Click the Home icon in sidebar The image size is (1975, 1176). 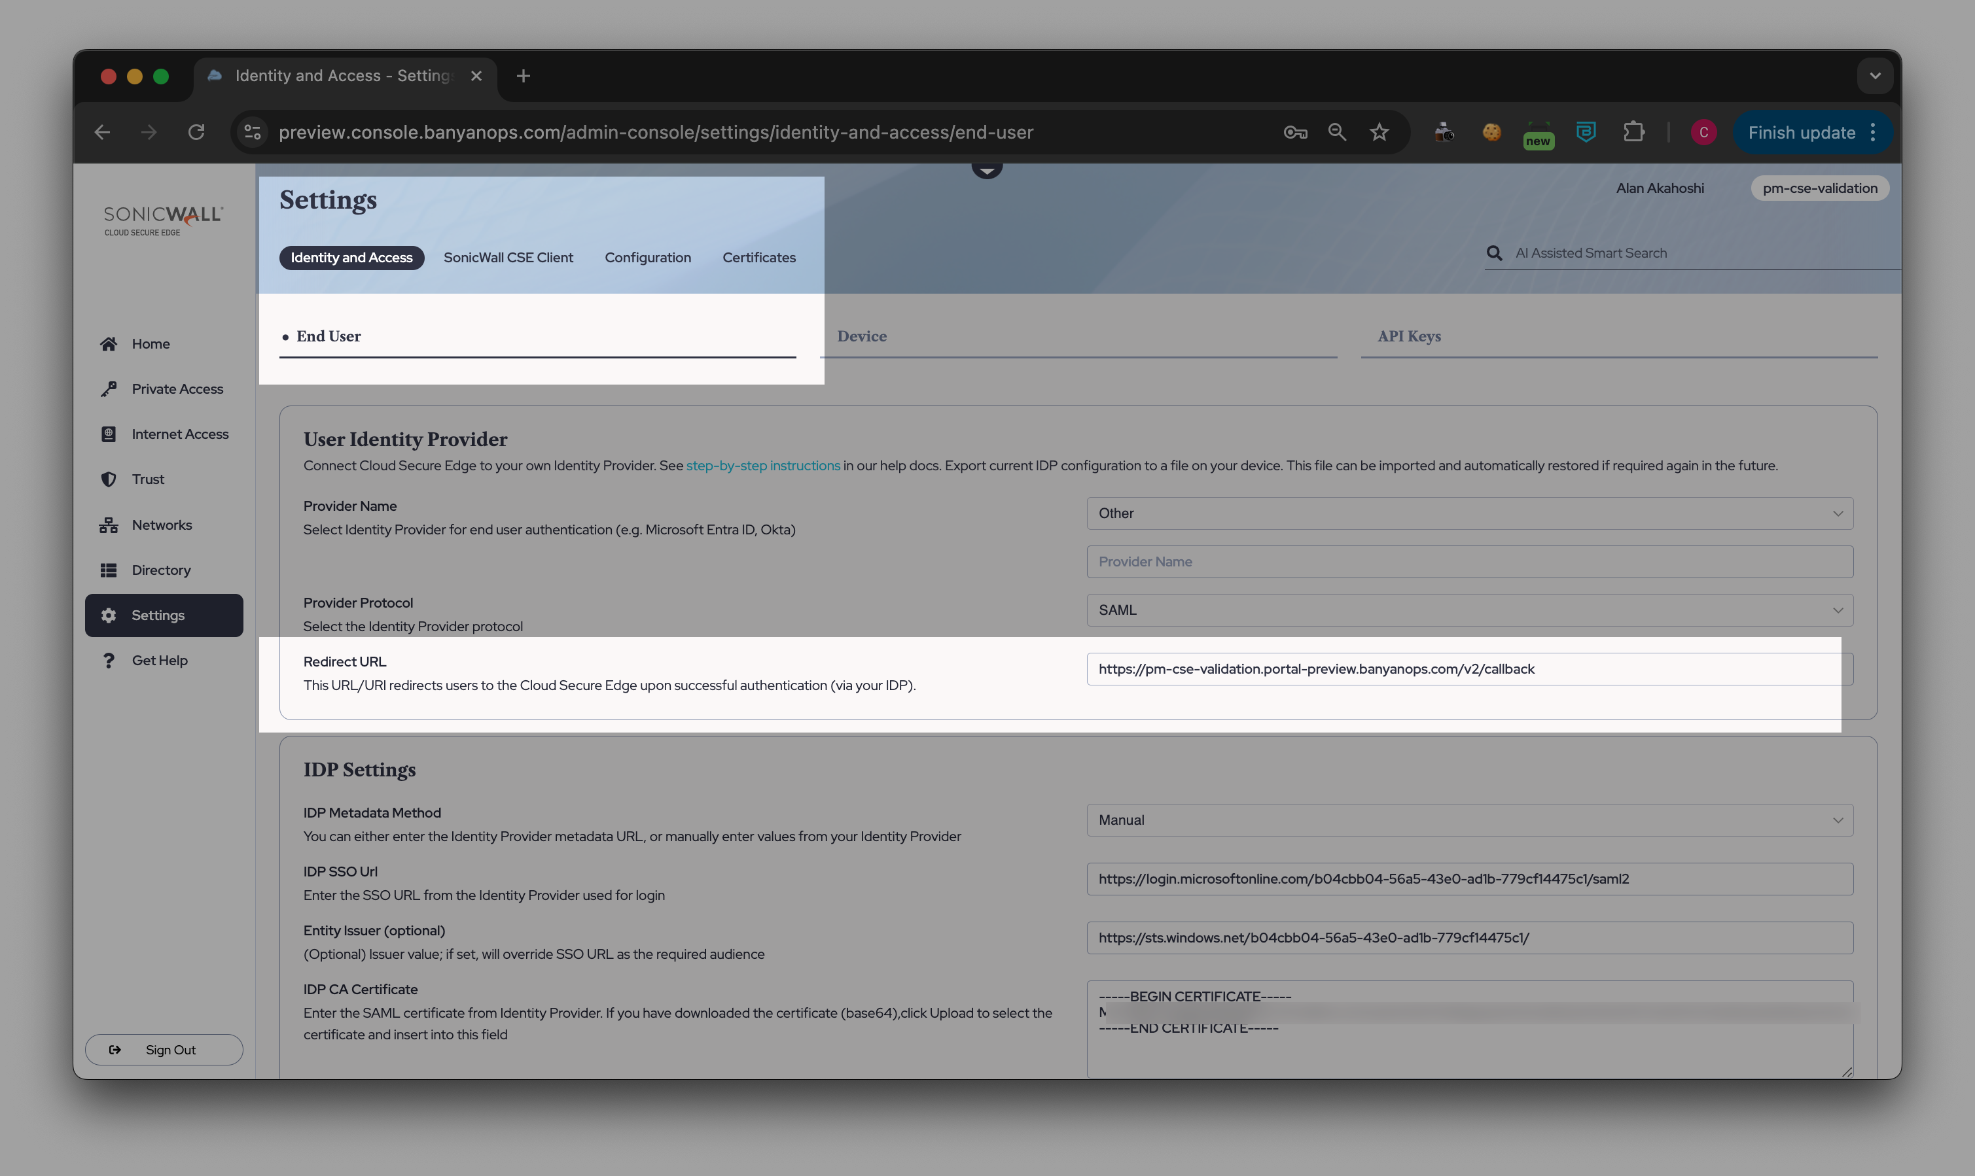coord(109,344)
